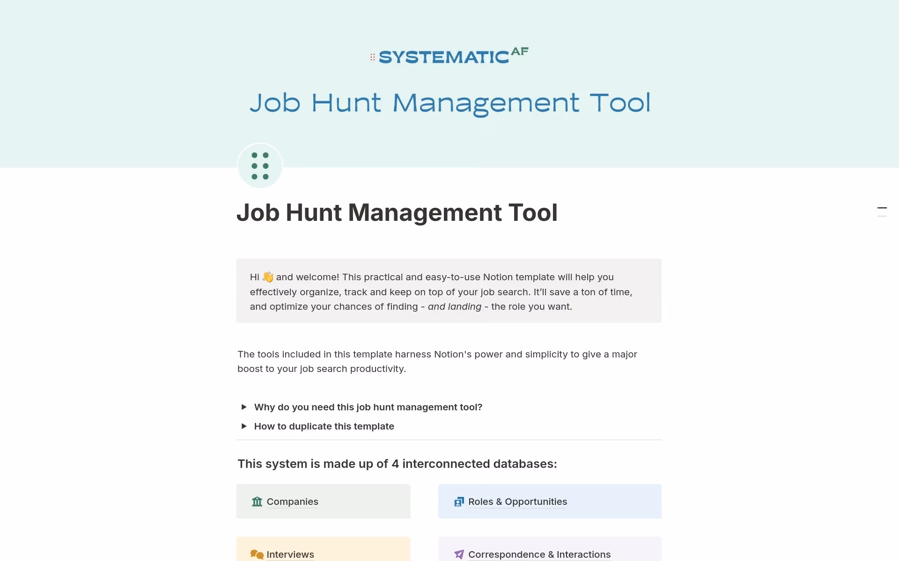
Task: Open the Roles & Opportunities link
Action: click(517, 502)
